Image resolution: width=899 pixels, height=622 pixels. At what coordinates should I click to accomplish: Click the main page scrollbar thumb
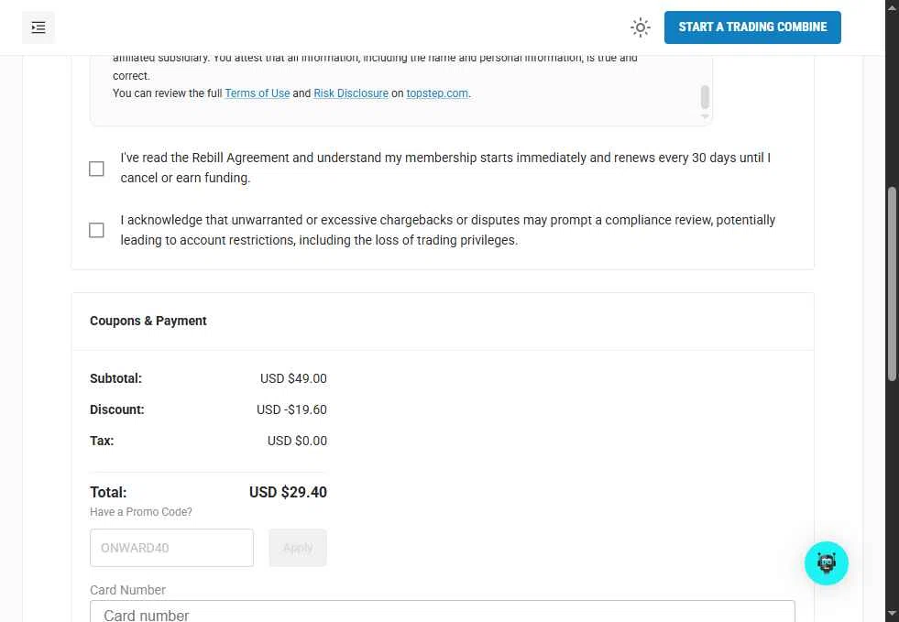tap(892, 284)
